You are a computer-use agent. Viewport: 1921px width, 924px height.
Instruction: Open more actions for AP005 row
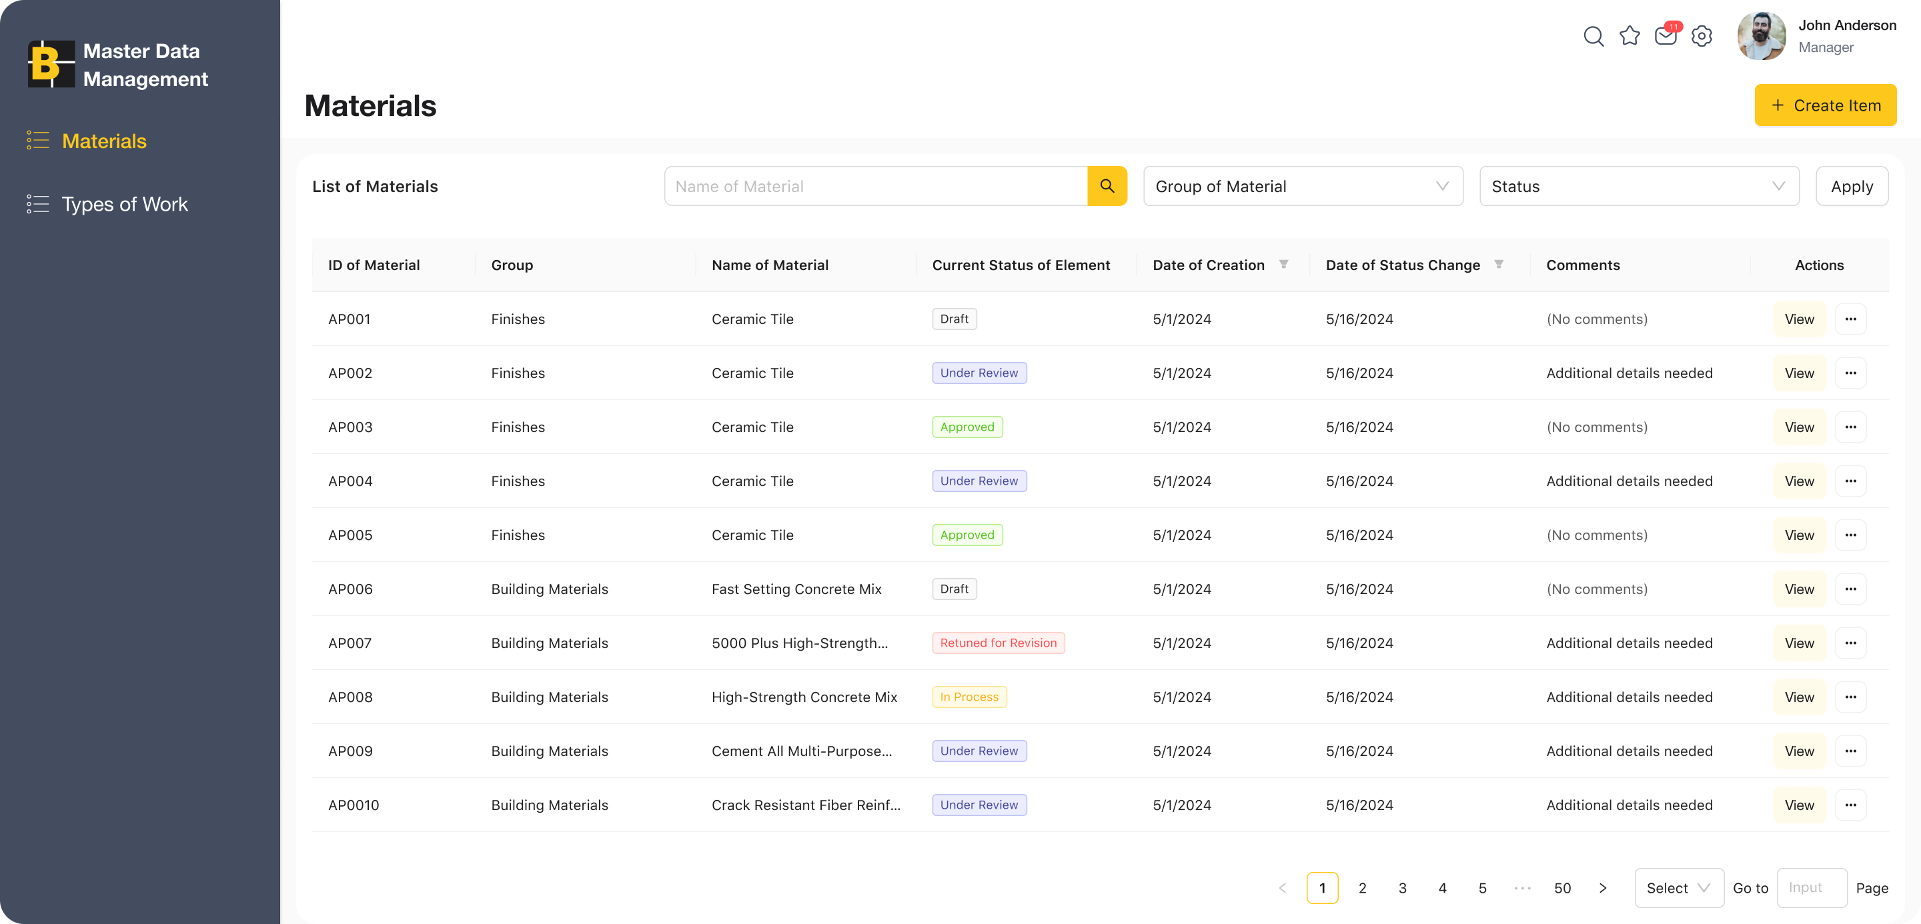pyautogui.click(x=1850, y=535)
